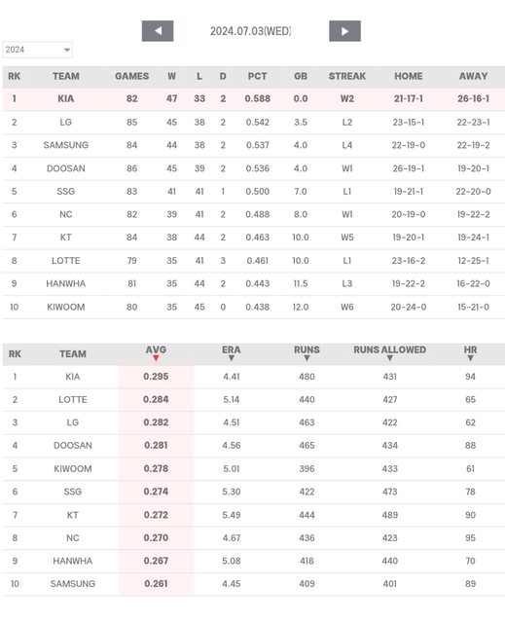The width and height of the screenshot is (505, 623).
Task: Click the GAMES column header
Action: (131, 76)
